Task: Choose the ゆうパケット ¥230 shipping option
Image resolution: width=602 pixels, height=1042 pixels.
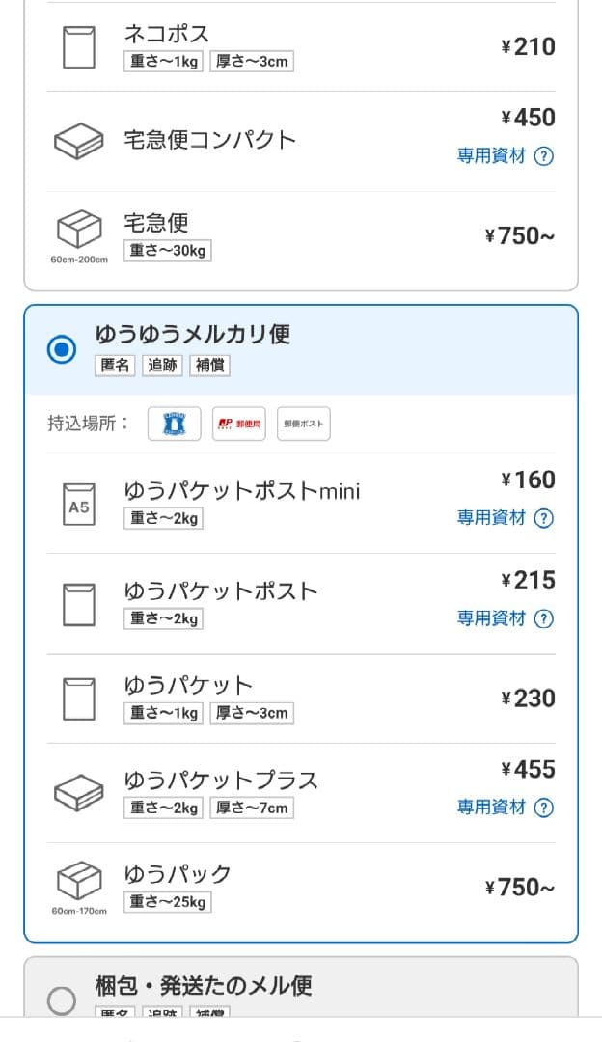Action: [301, 699]
